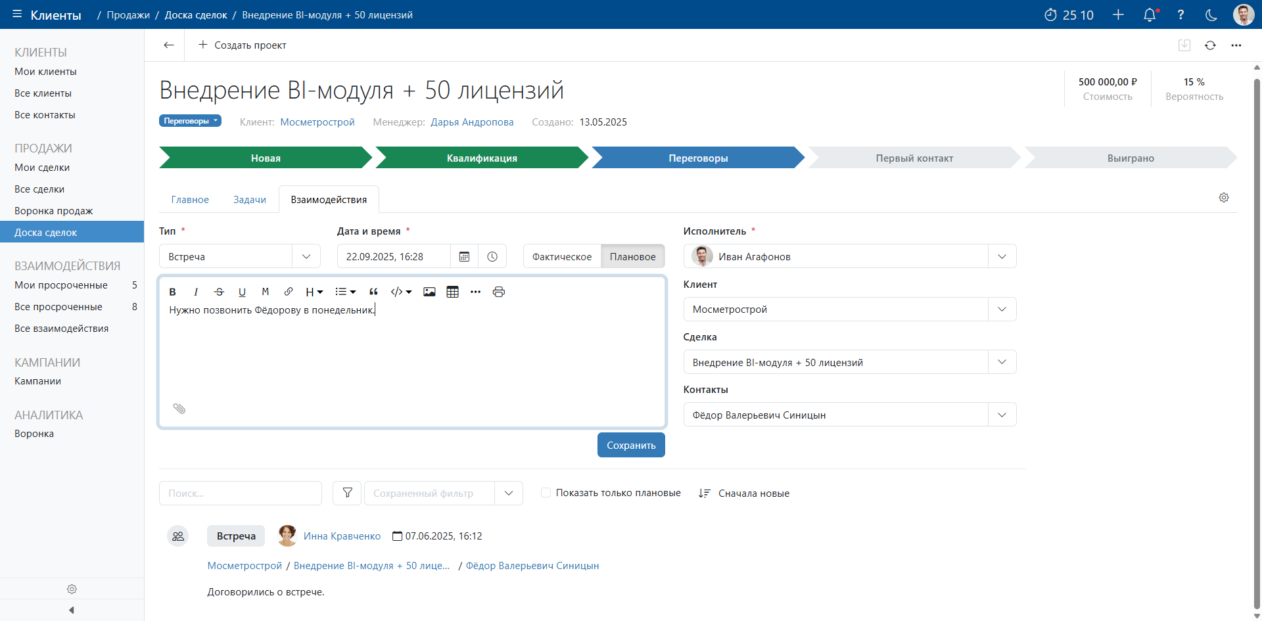Click the bold formatting icon
This screenshot has width=1262, height=621.
point(173,292)
